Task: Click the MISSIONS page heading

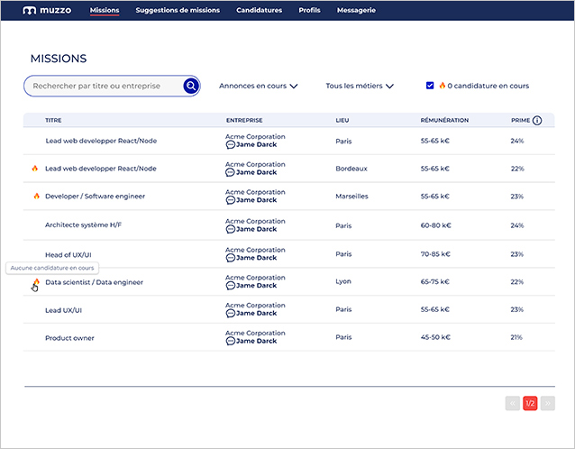Action: click(59, 59)
